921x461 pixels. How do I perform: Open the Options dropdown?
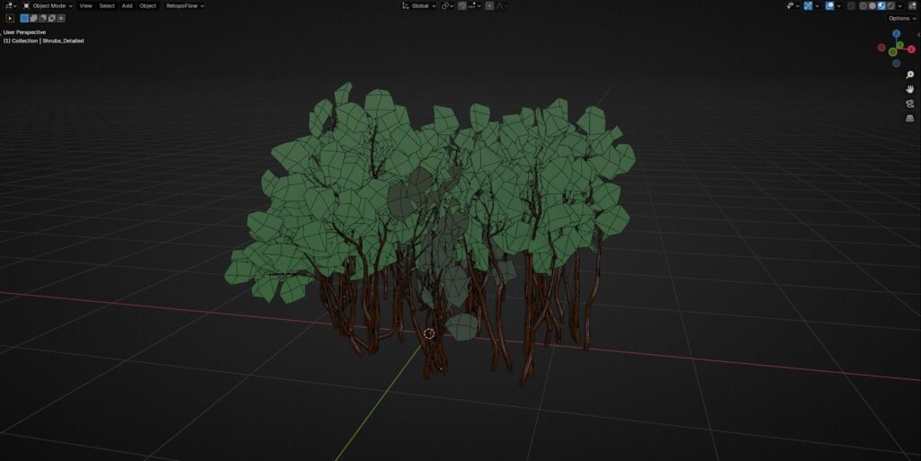903,18
